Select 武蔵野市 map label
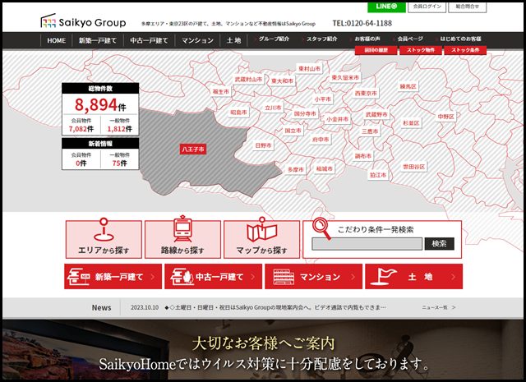Viewport: 526px width, 382px height. pos(376,115)
